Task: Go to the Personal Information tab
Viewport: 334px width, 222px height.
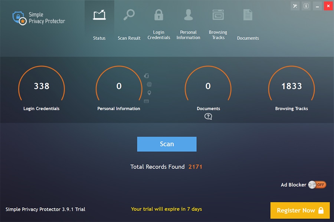Action: coord(188,25)
